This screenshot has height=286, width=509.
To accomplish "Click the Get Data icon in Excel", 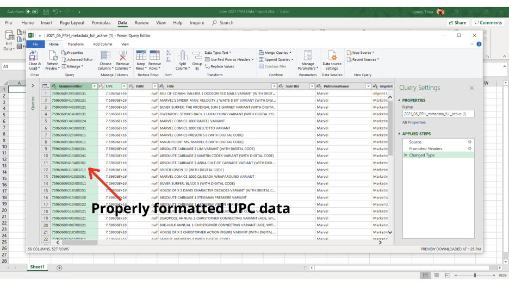I will [x=9, y=36].
